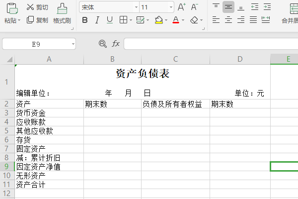Increase font size with the A+ icon
The width and height of the screenshot is (298, 199).
[181, 7]
